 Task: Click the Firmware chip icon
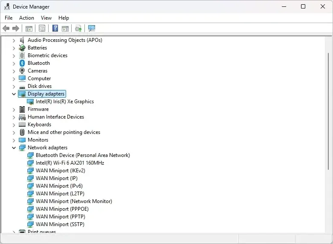(x=22, y=109)
